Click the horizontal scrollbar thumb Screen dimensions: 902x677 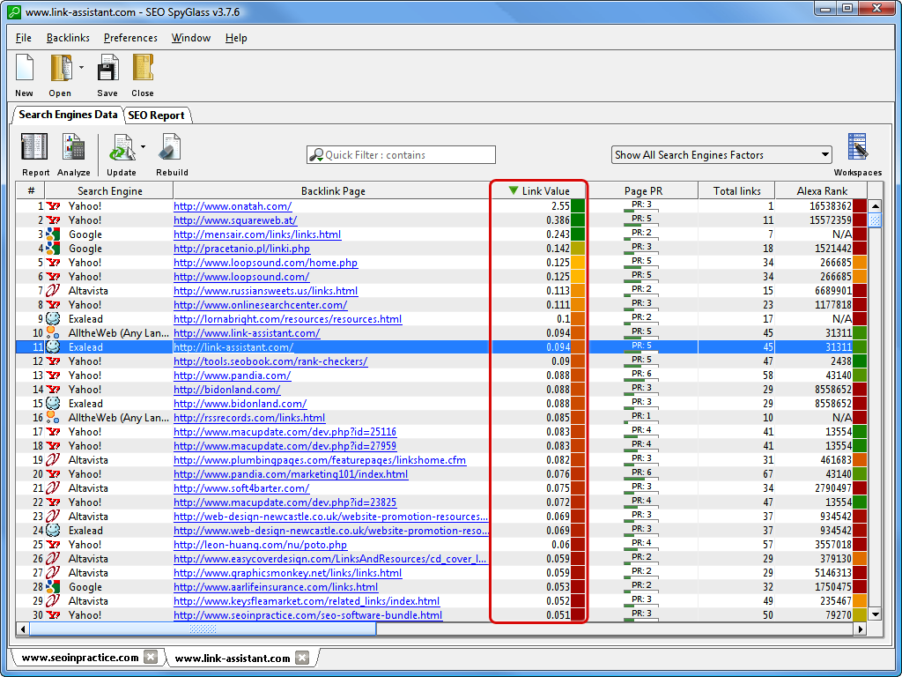click(x=203, y=629)
